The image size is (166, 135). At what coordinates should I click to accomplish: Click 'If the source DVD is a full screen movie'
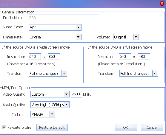click(120, 47)
